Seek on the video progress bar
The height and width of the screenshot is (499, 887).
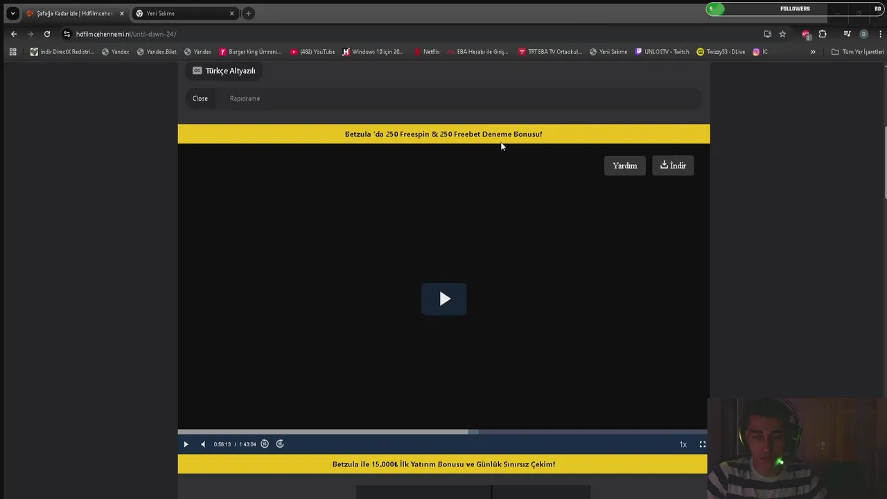click(x=442, y=432)
